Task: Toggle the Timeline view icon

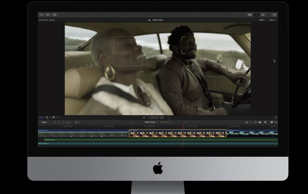Action: [x=257, y=15]
